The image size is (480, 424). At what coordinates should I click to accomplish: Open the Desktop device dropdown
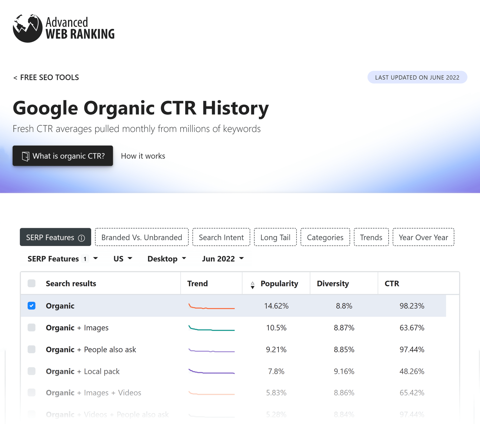(166, 259)
